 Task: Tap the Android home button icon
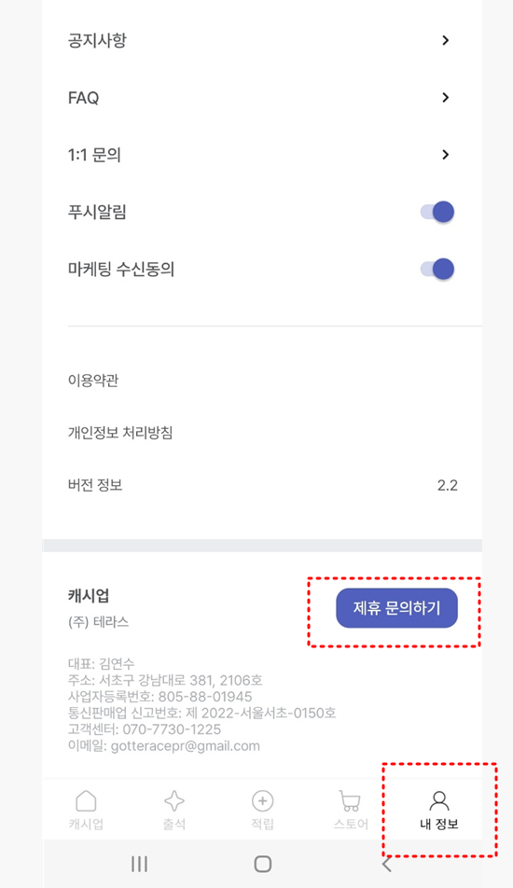(x=263, y=864)
